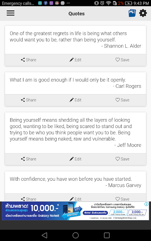The height and width of the screenshot is (241, 151).
Task: Tap the heart Save on Jeff Moore quote
Action: pyautogui.click(x=122, y=159)
